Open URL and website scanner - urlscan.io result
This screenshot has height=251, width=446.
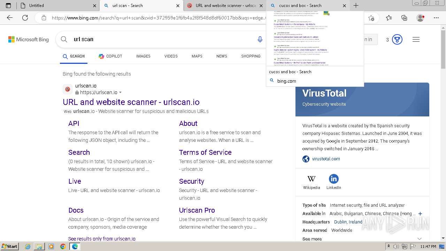pyautogui.click(x=131, y=102)
